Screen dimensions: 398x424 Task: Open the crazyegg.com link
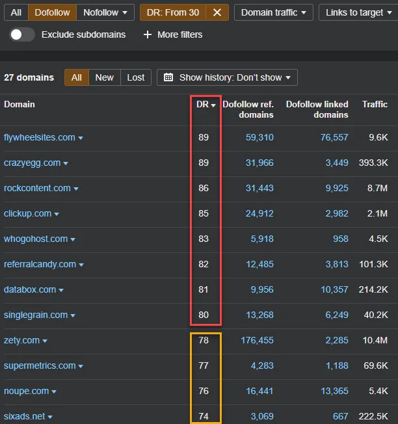(x=32, y=163)
